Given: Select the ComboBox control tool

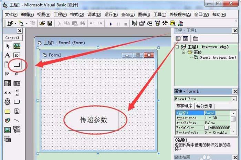Looking at the screenshot, I should point(7,83).
